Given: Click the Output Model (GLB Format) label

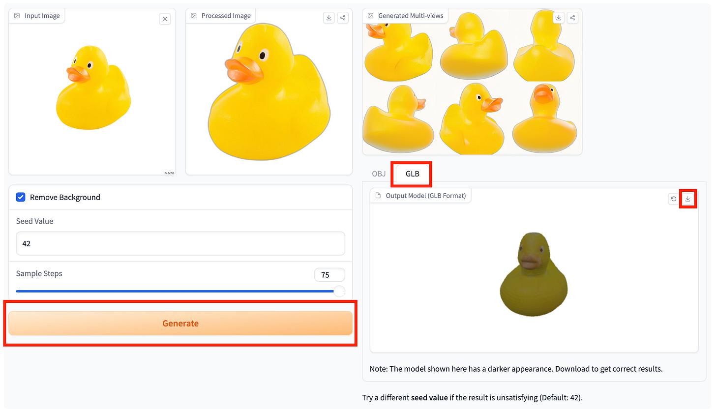Looking at the screenshot, I should pyautogui.click(x=426, y=195).
